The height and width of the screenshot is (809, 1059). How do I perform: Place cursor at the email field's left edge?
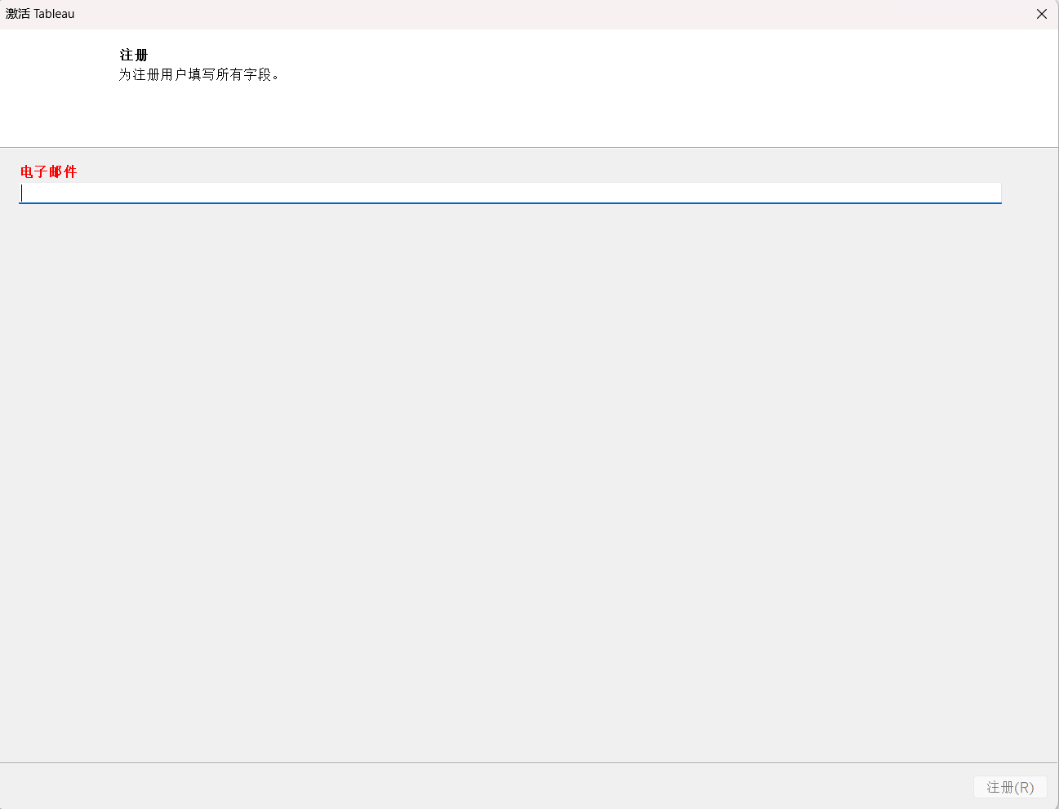[23, 193]
